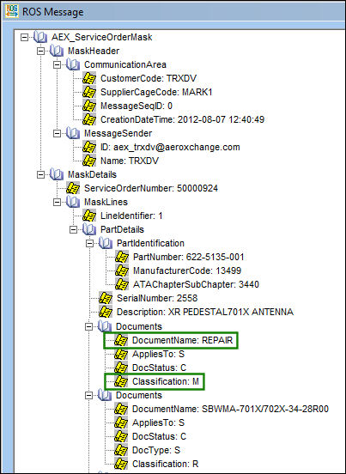The width and height of the screenshot is (346, 474).
Task: Click the field icon beside CustomerCode
Action: 89,79
